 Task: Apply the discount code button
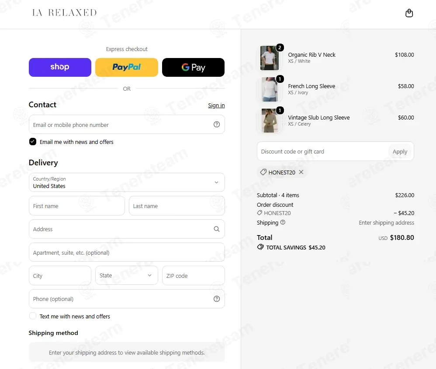(x=400, y=152)
